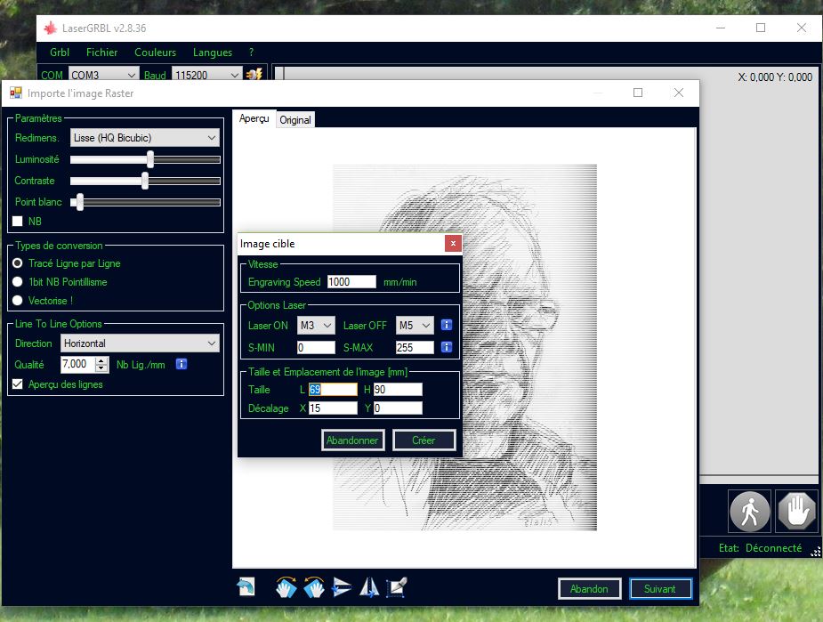Select Tracé Ligne par Ligne radio option
The image size is (823, 622).
pos(17,263)
